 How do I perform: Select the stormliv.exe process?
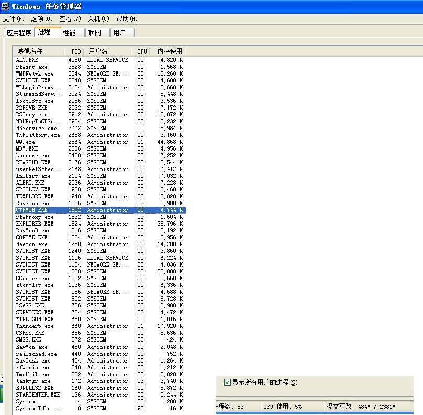[100, 285]
